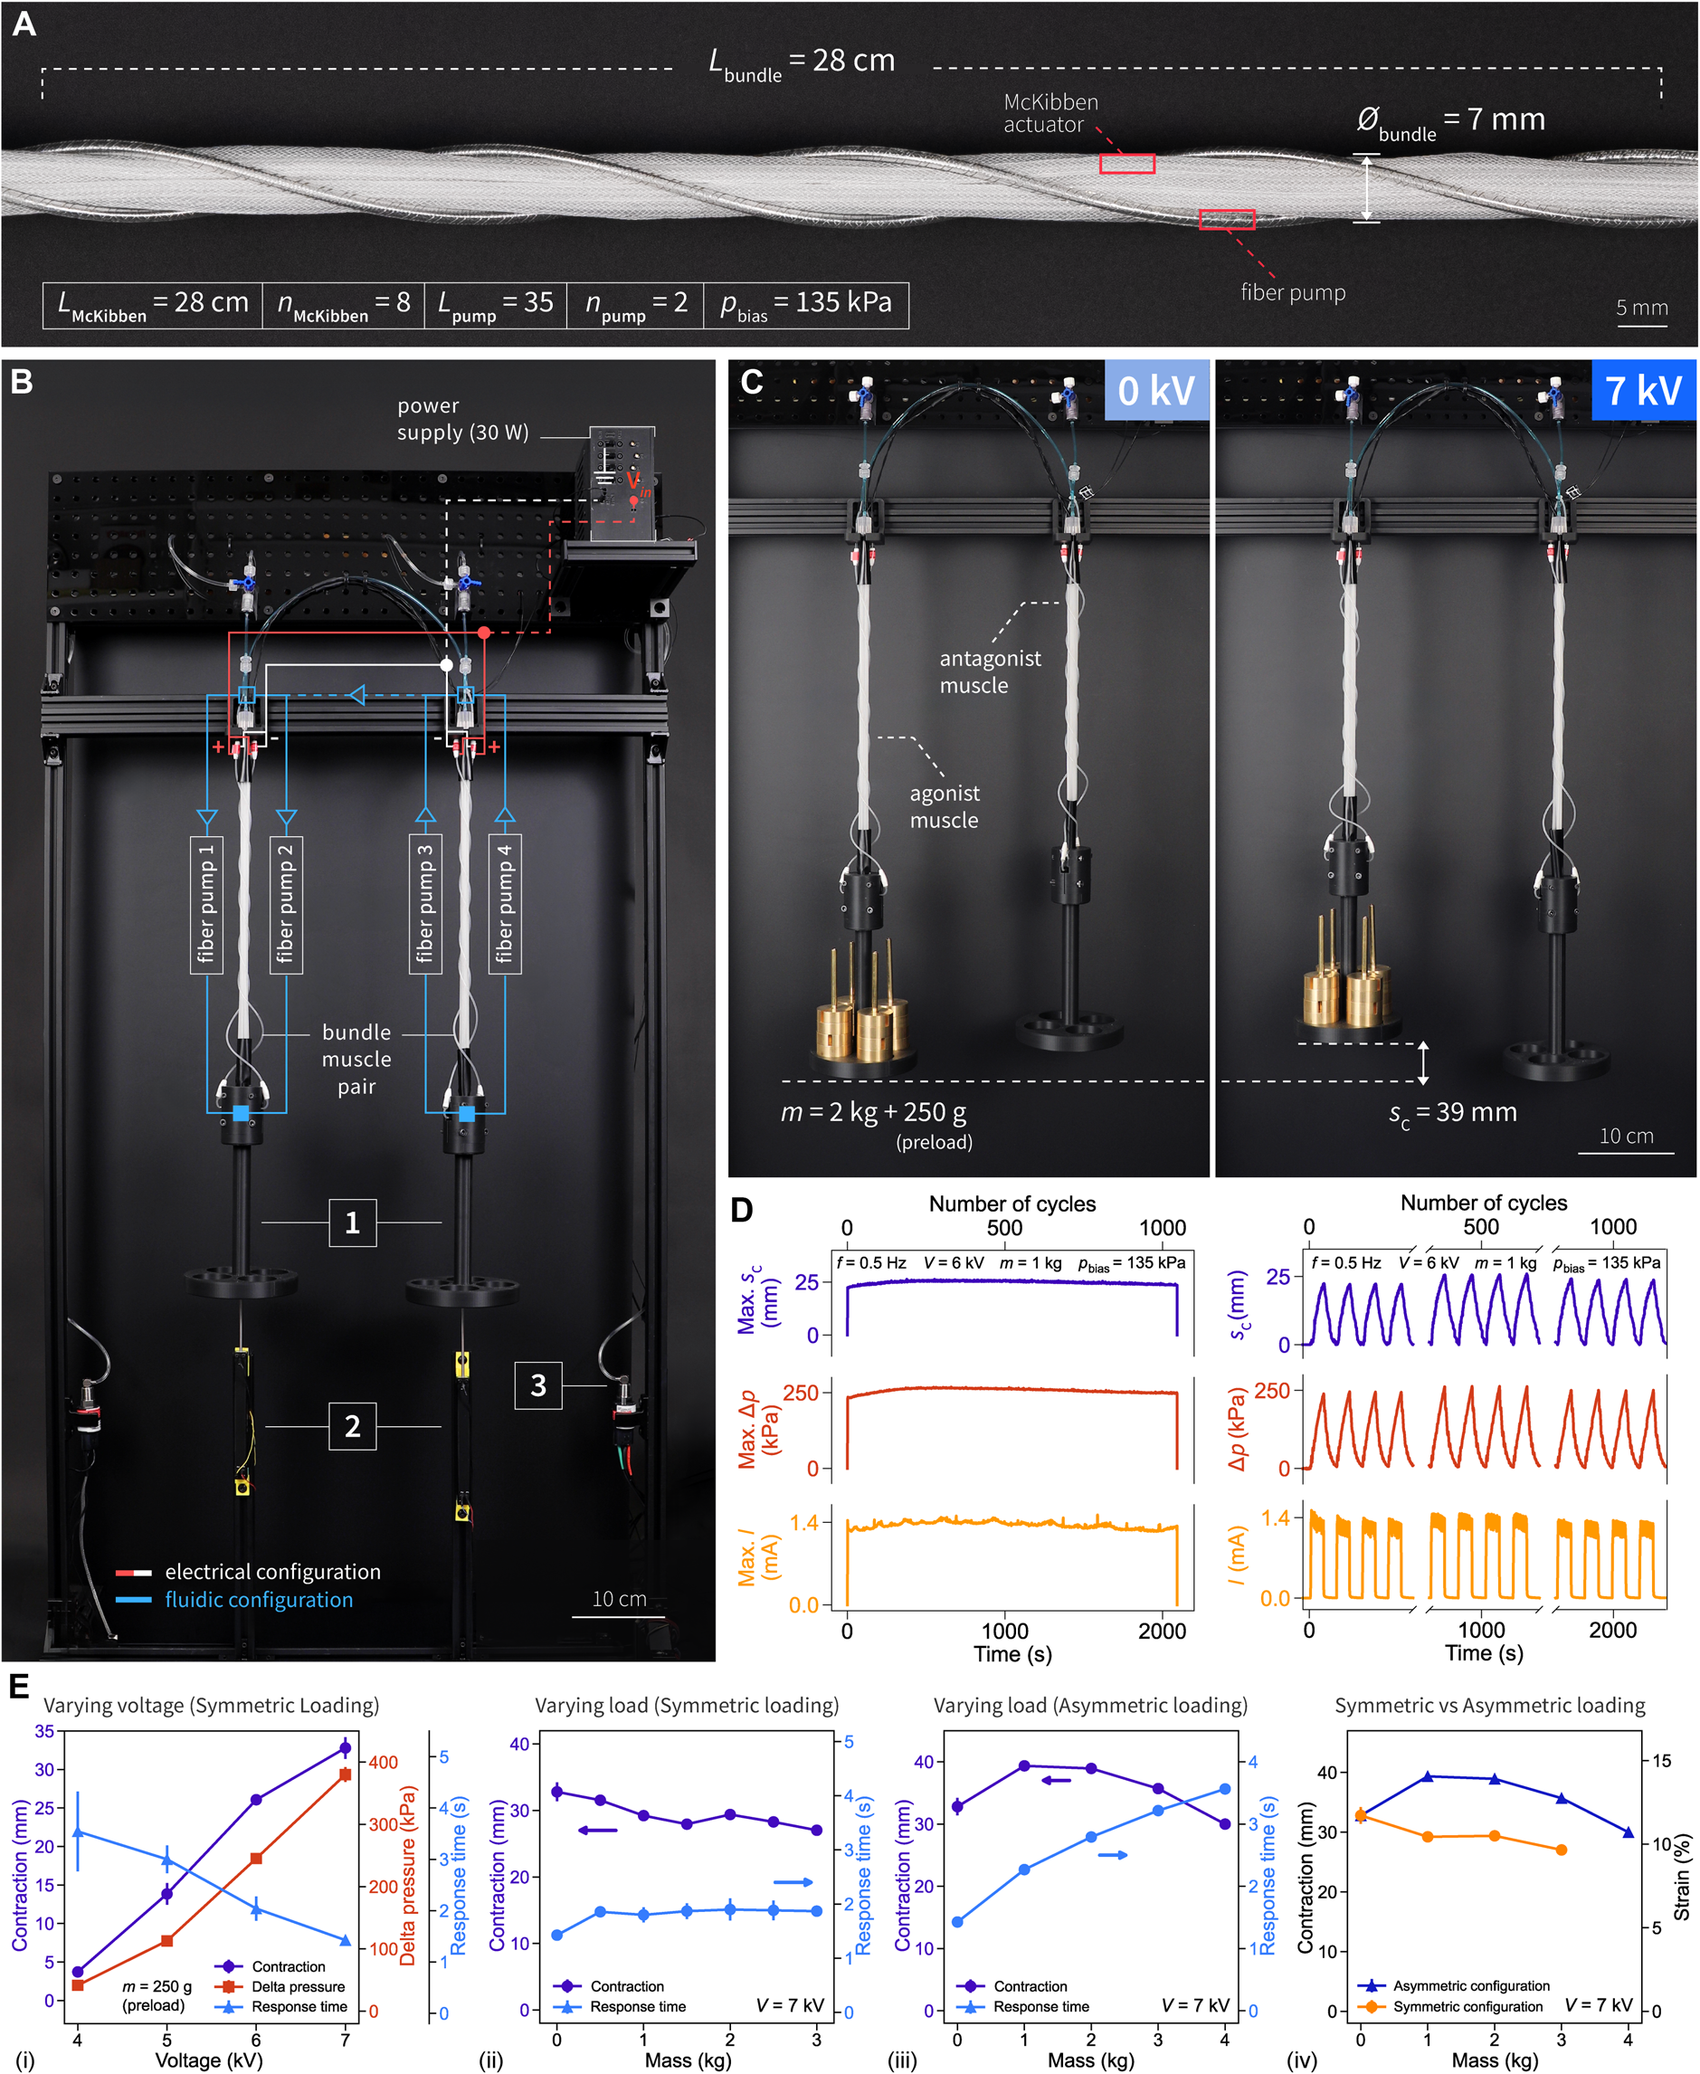1700x2074 pixels.
Task: Click the numbered box 2 in panel B
Action: [353, 1426]
